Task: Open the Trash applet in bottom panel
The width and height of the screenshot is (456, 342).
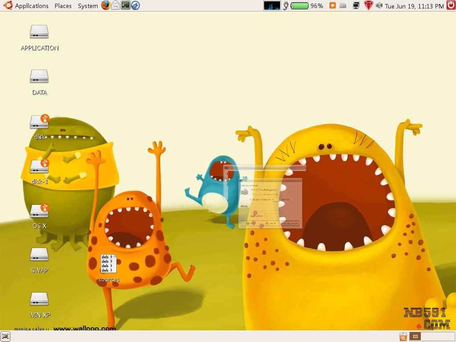Action: [x=403, y=337]
